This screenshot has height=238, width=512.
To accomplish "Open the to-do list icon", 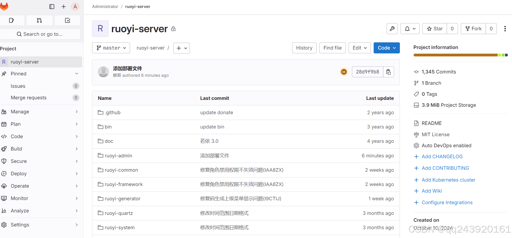I will 68,20.
